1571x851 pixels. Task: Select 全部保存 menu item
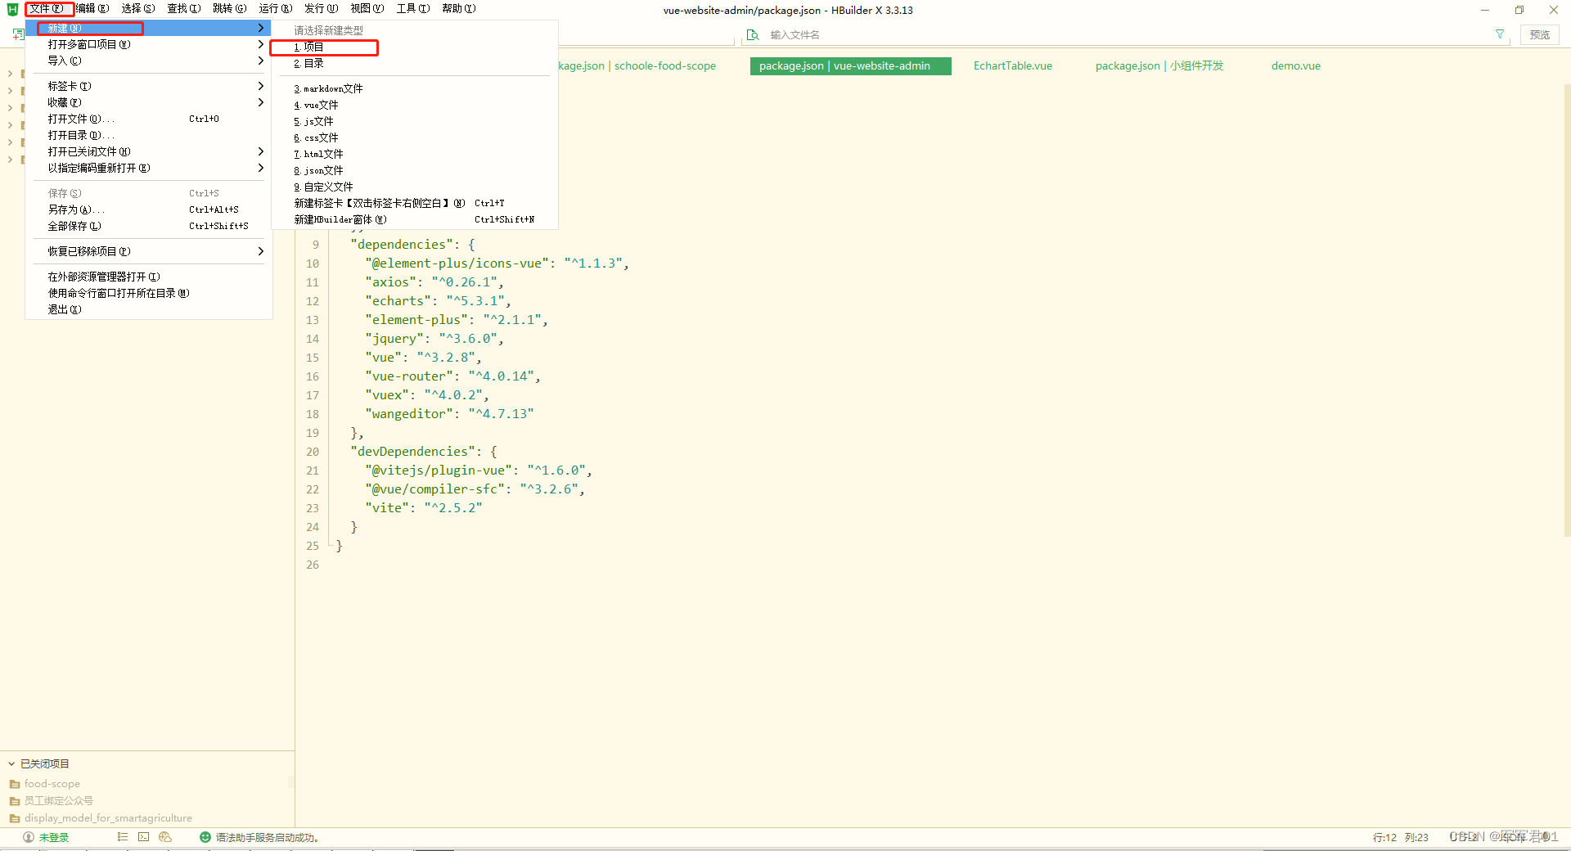pyautogui.click(x=149, y=226)
